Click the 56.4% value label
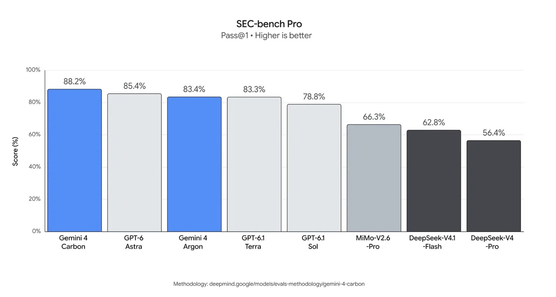The image size is (556, 297). [x=494, y=133]
